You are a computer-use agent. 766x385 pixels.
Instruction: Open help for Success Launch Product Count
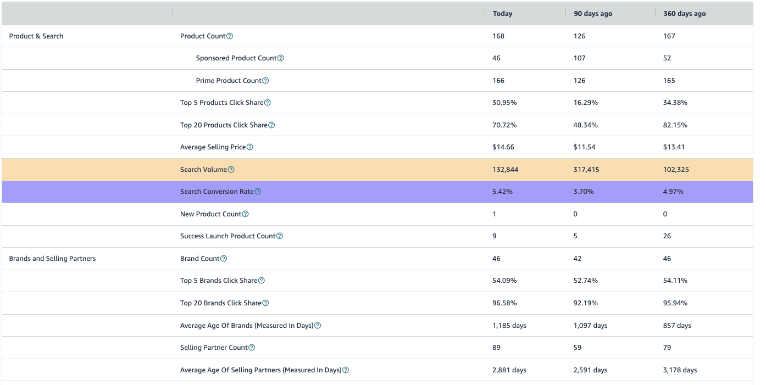click(280, 236)
